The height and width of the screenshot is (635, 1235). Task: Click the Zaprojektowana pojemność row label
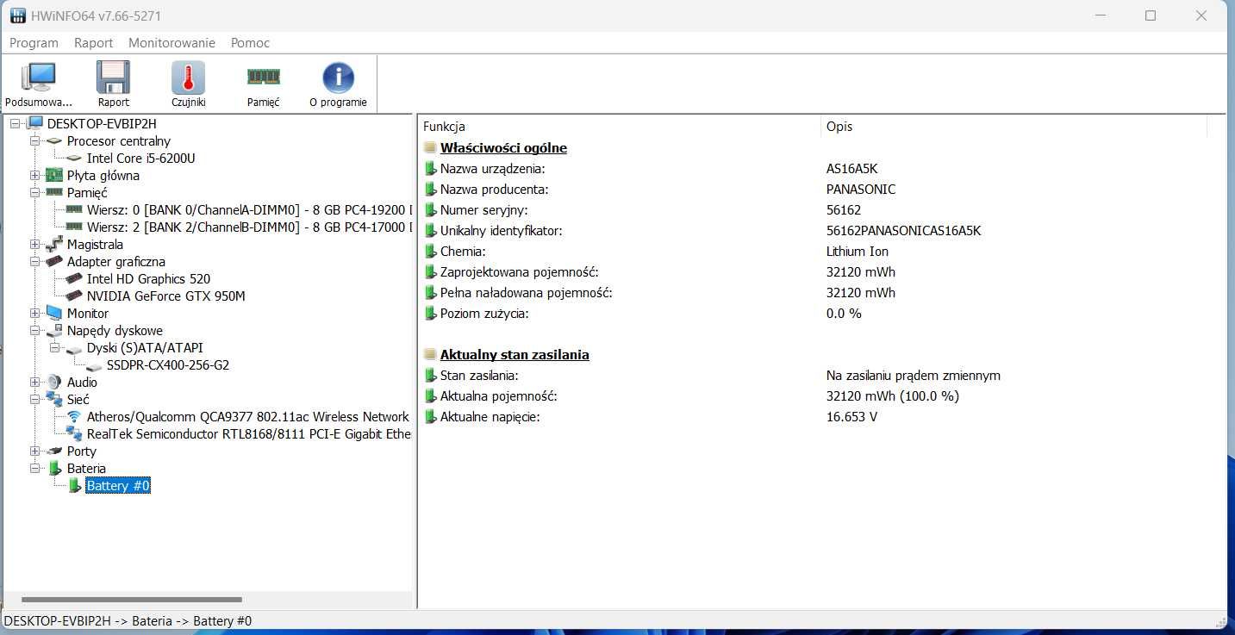(519, 272)
